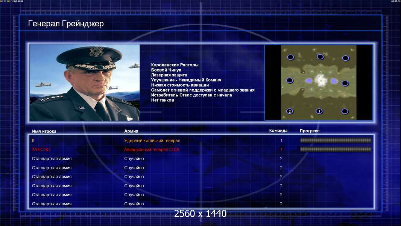The width and height of the screenshot is (401, 226).
Task: Click team number in the II row
Action: [281, 140]
